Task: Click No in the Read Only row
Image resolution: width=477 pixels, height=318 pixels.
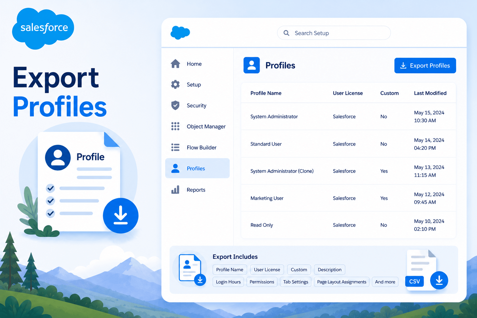Action: (x=384, y=225)
